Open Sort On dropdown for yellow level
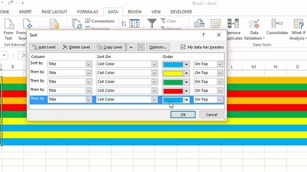This screenshot has height=172, width=307. [x=154, y=73]
